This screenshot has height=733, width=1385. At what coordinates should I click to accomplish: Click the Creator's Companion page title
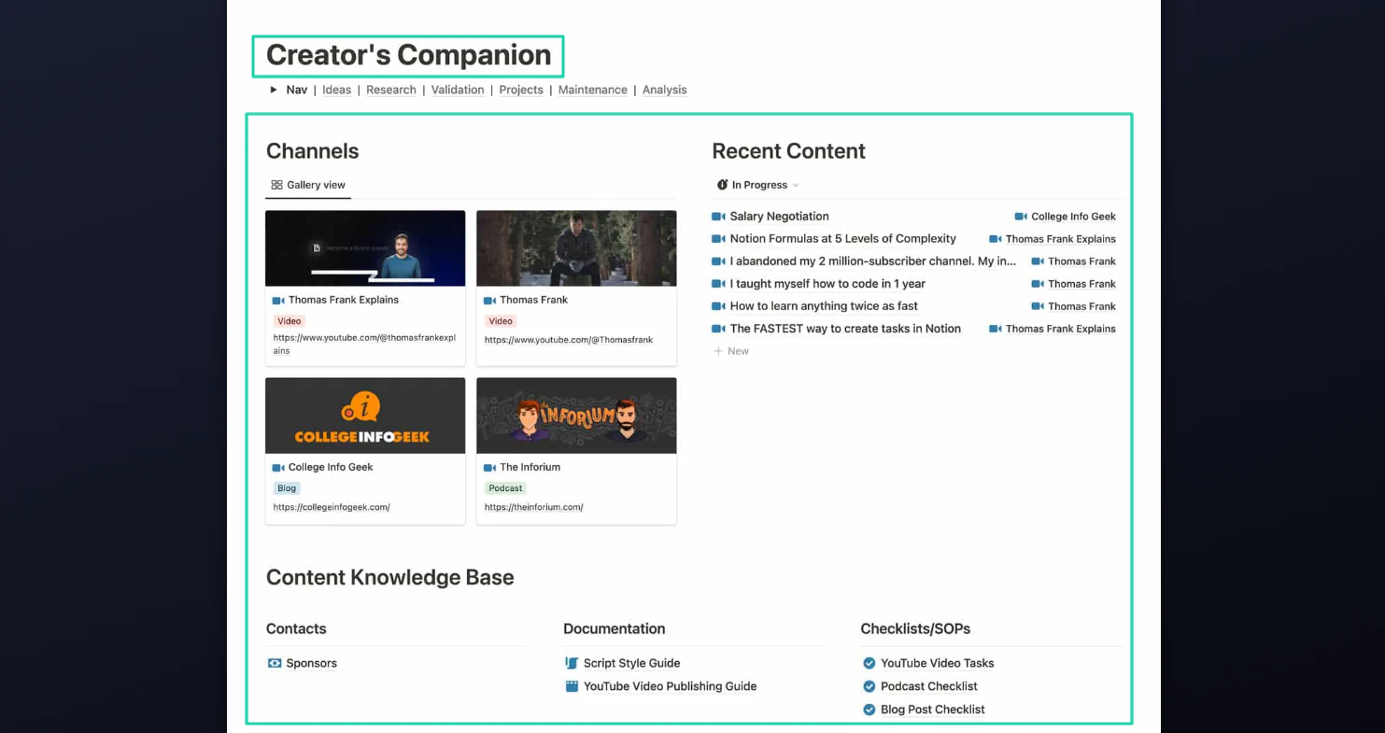(x=409, y=55)
